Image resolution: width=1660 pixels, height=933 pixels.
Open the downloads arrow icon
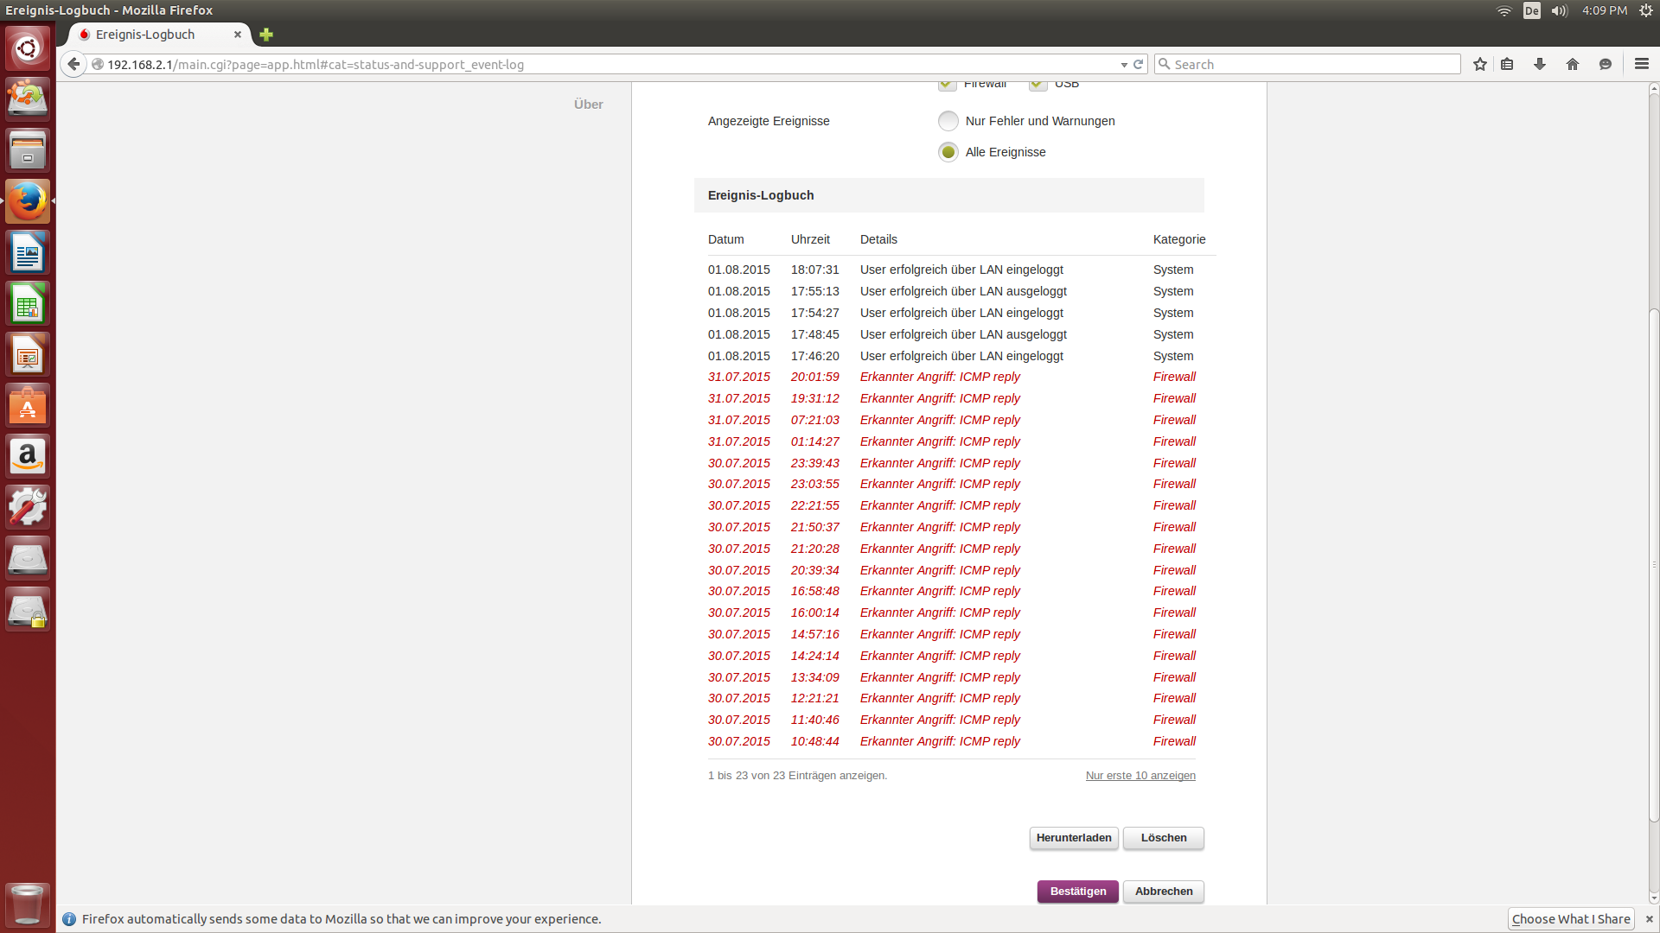(x=1540, y=64)
